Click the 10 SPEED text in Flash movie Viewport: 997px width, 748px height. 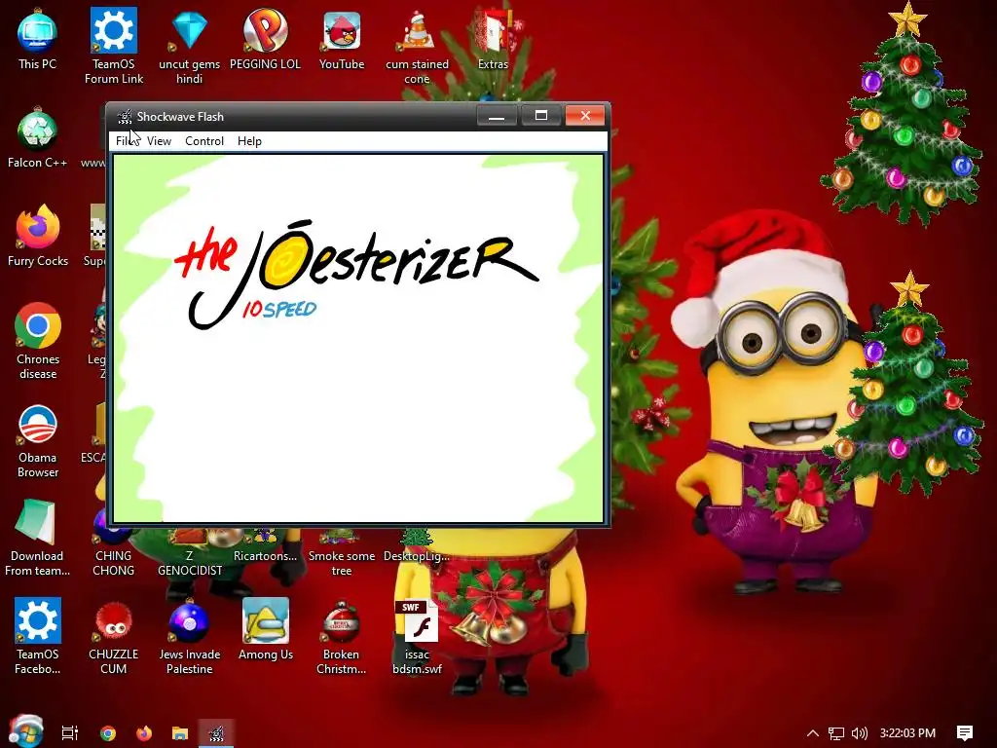(279, 309)
